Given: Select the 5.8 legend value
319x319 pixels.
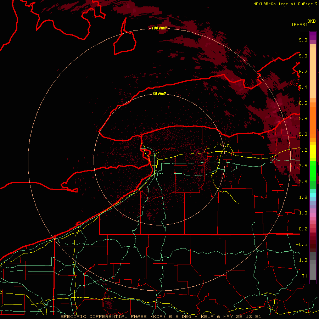Looking at the screenshot, I should [x=303, y=119].
